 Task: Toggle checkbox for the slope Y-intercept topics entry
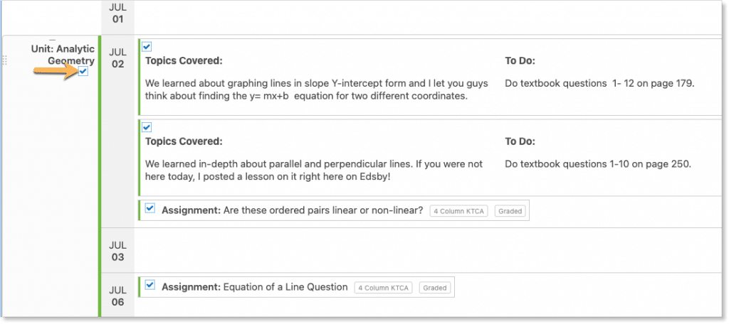point(147,47)
